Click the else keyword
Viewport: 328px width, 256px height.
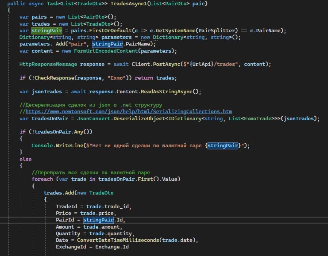[x=26, y=159]
